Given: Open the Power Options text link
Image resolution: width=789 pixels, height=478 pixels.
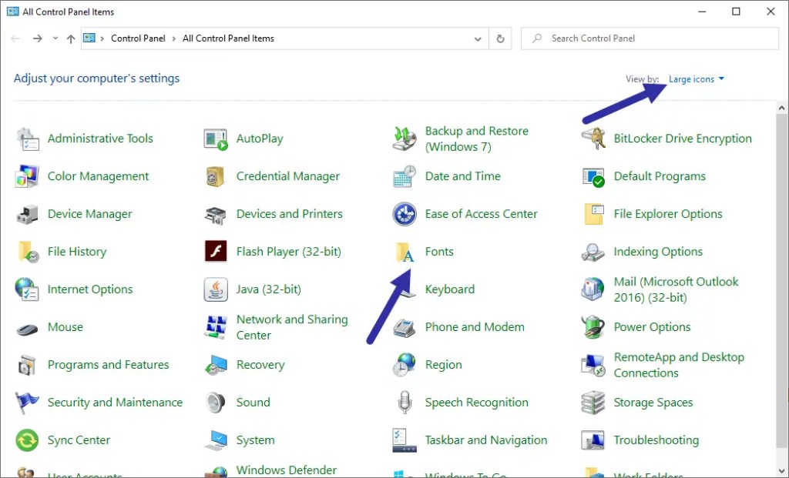Looking at the screenshot, I should coord(652,327).
